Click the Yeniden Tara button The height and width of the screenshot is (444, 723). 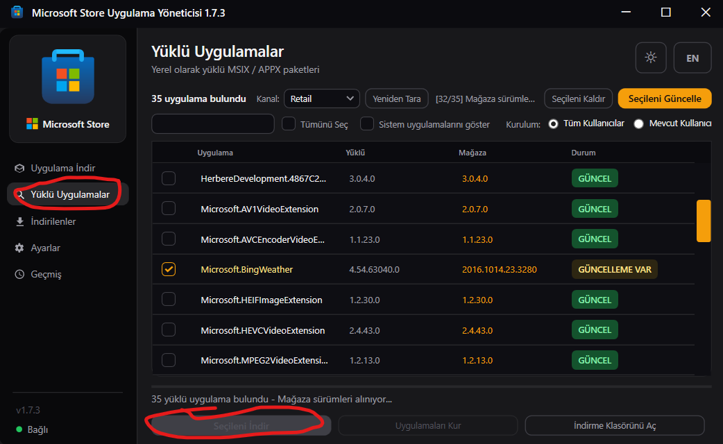[x=397, y=99]
